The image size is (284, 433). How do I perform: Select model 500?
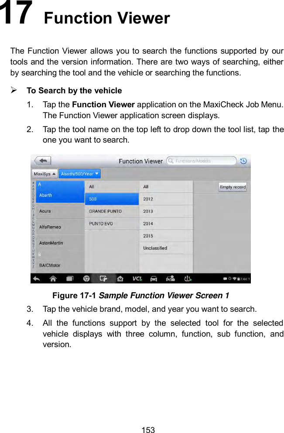pos(112,199)
